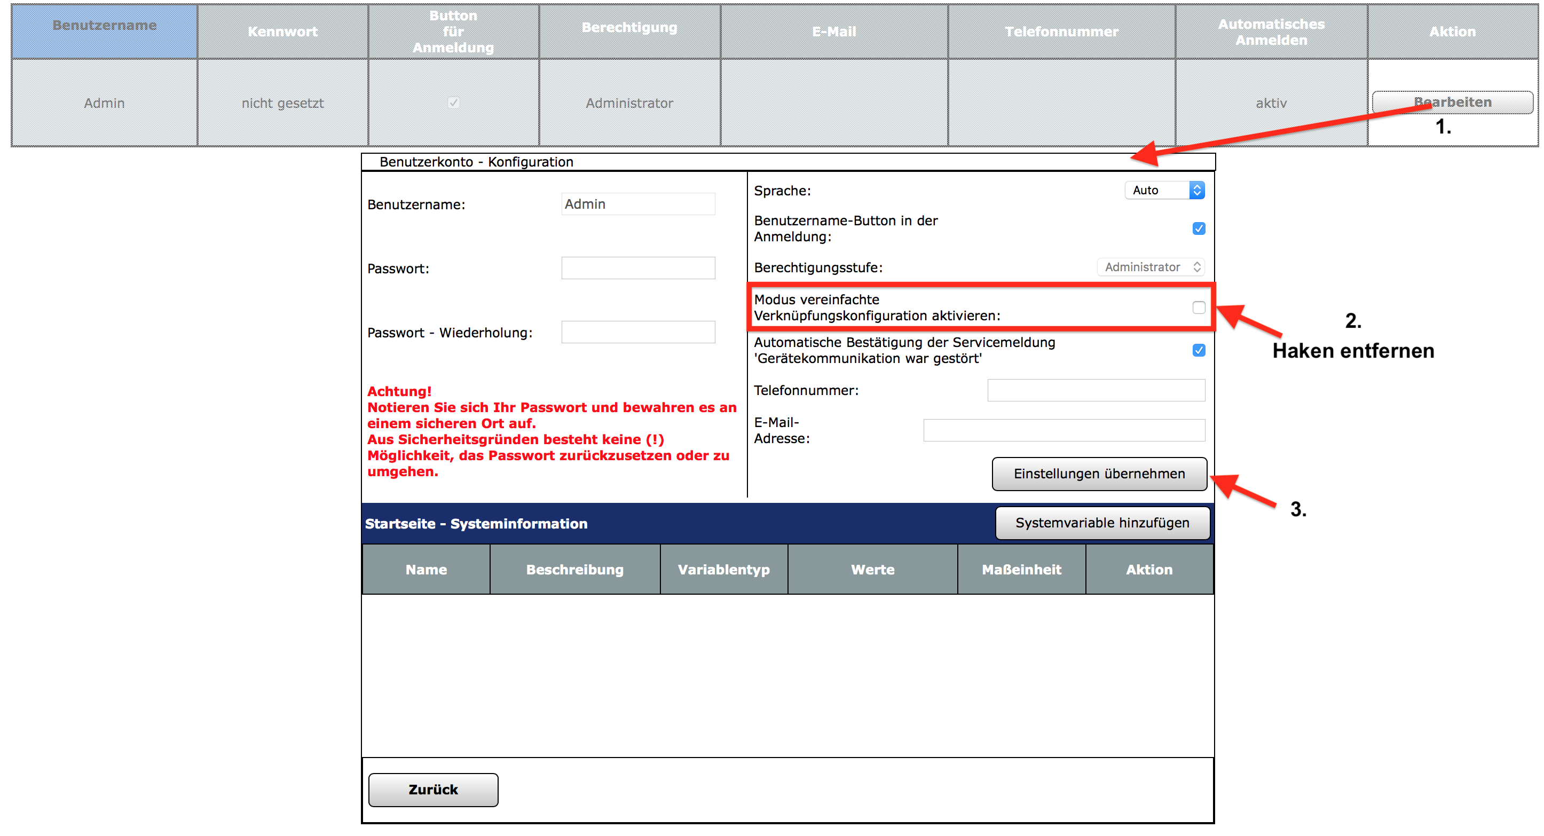The height and width of the screenshot is (836, 1544).
Task: Open the Berechtigungsstufe Administrator dropdown
Action: [x=1150, y=267]
